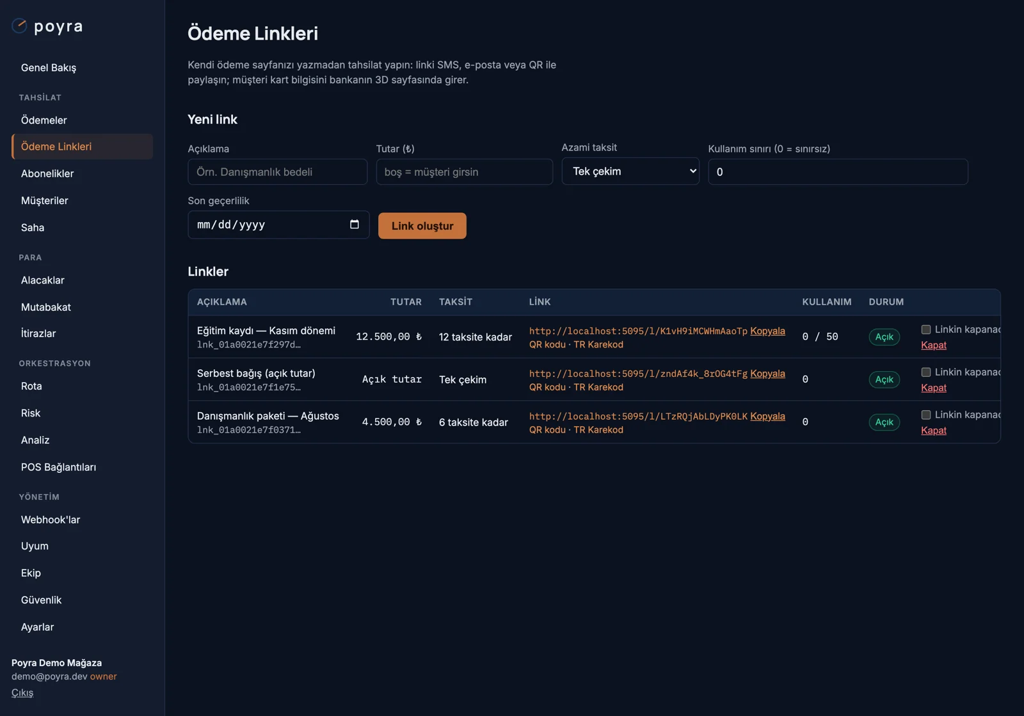1024x716 pixels.
Task: Click the poyra logo icon
Action: click(x=19, y=26)
